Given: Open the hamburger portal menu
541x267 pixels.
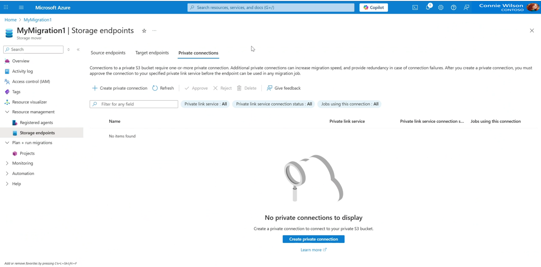Looking at the screenshot, I should point(21,7).
